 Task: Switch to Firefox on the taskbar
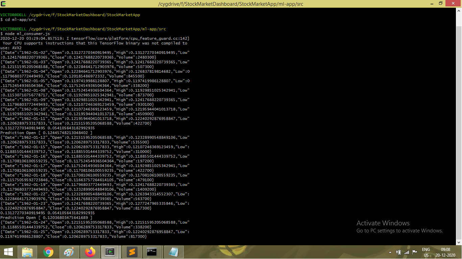[x=90, y=252]
